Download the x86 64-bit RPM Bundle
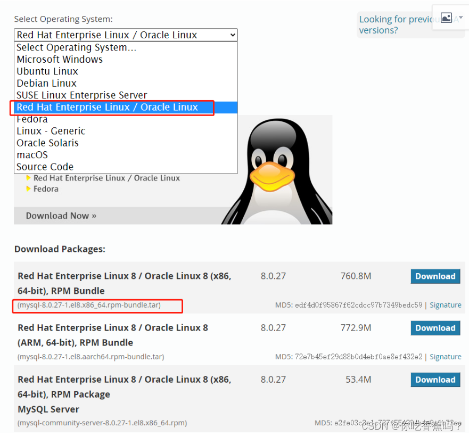Viewport: 469px width, 436px height. coord(435,276)
